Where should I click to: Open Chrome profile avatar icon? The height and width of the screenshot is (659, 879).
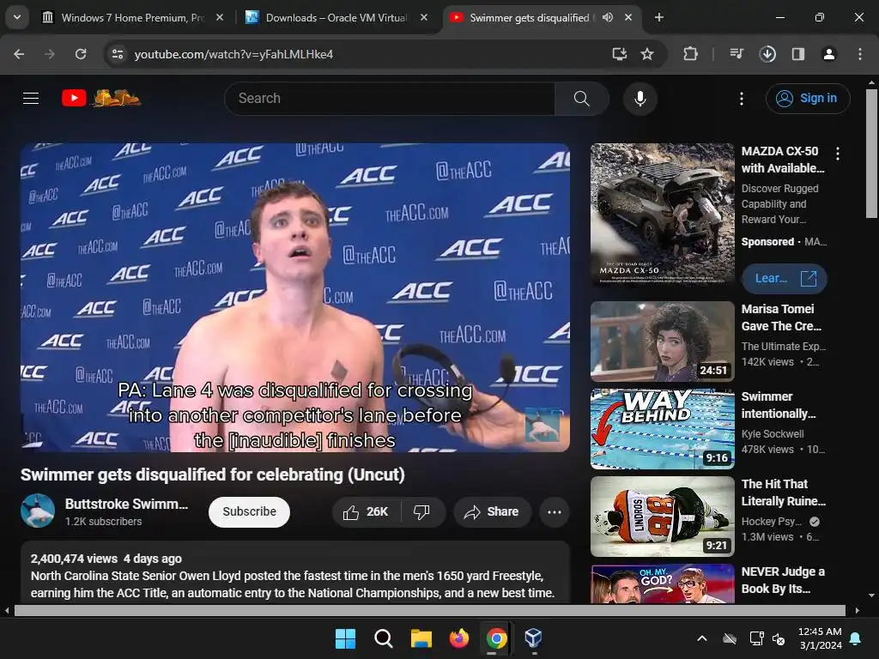pos(829,54)
